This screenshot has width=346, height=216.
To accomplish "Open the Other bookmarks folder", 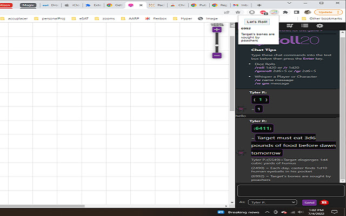I will [324, 18].
